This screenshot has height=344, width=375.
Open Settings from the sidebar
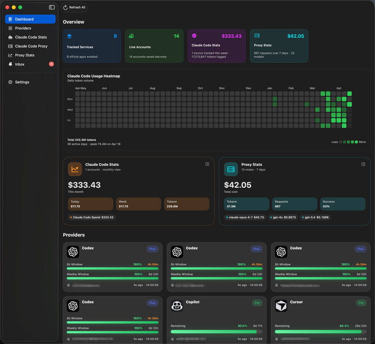coord(30,82)
